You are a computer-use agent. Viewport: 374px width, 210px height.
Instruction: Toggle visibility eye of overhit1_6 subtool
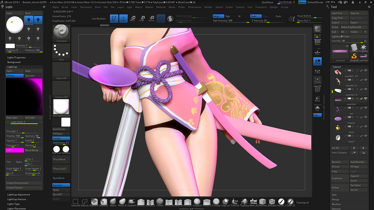click(x=366, y=80)
